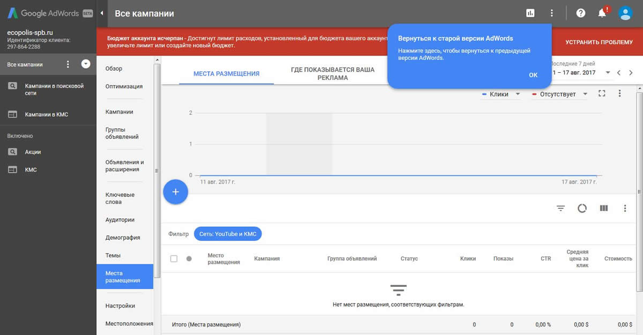The image size is (643, 335).
Task: Expand the round arrow beside Все кампании
Action: tap(86, 64)
